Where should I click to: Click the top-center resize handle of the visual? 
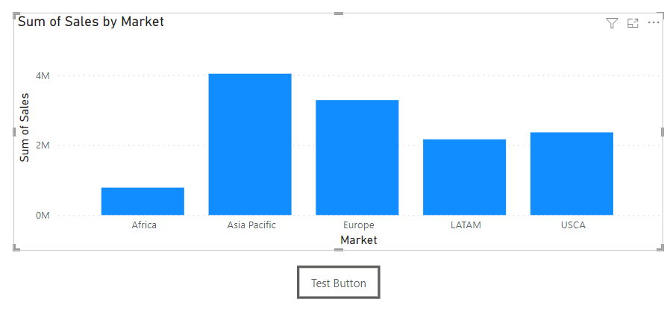[x=339, y=13]
